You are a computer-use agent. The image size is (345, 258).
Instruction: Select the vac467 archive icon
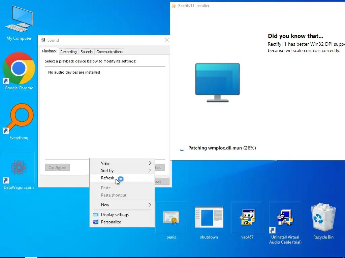click(x=247, y=217)
